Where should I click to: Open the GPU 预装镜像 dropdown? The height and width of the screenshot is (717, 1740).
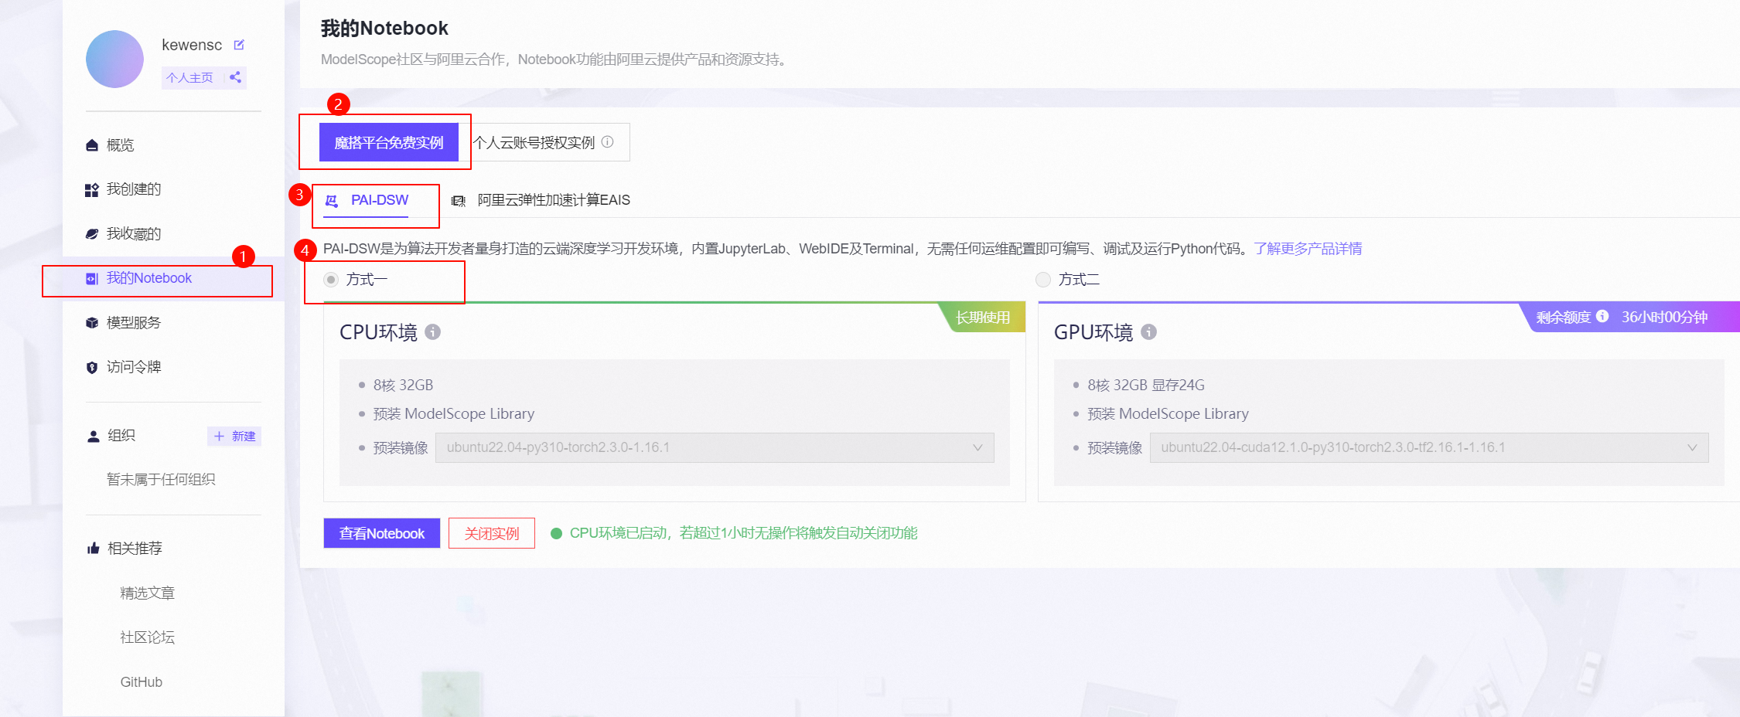(1429, 448)
